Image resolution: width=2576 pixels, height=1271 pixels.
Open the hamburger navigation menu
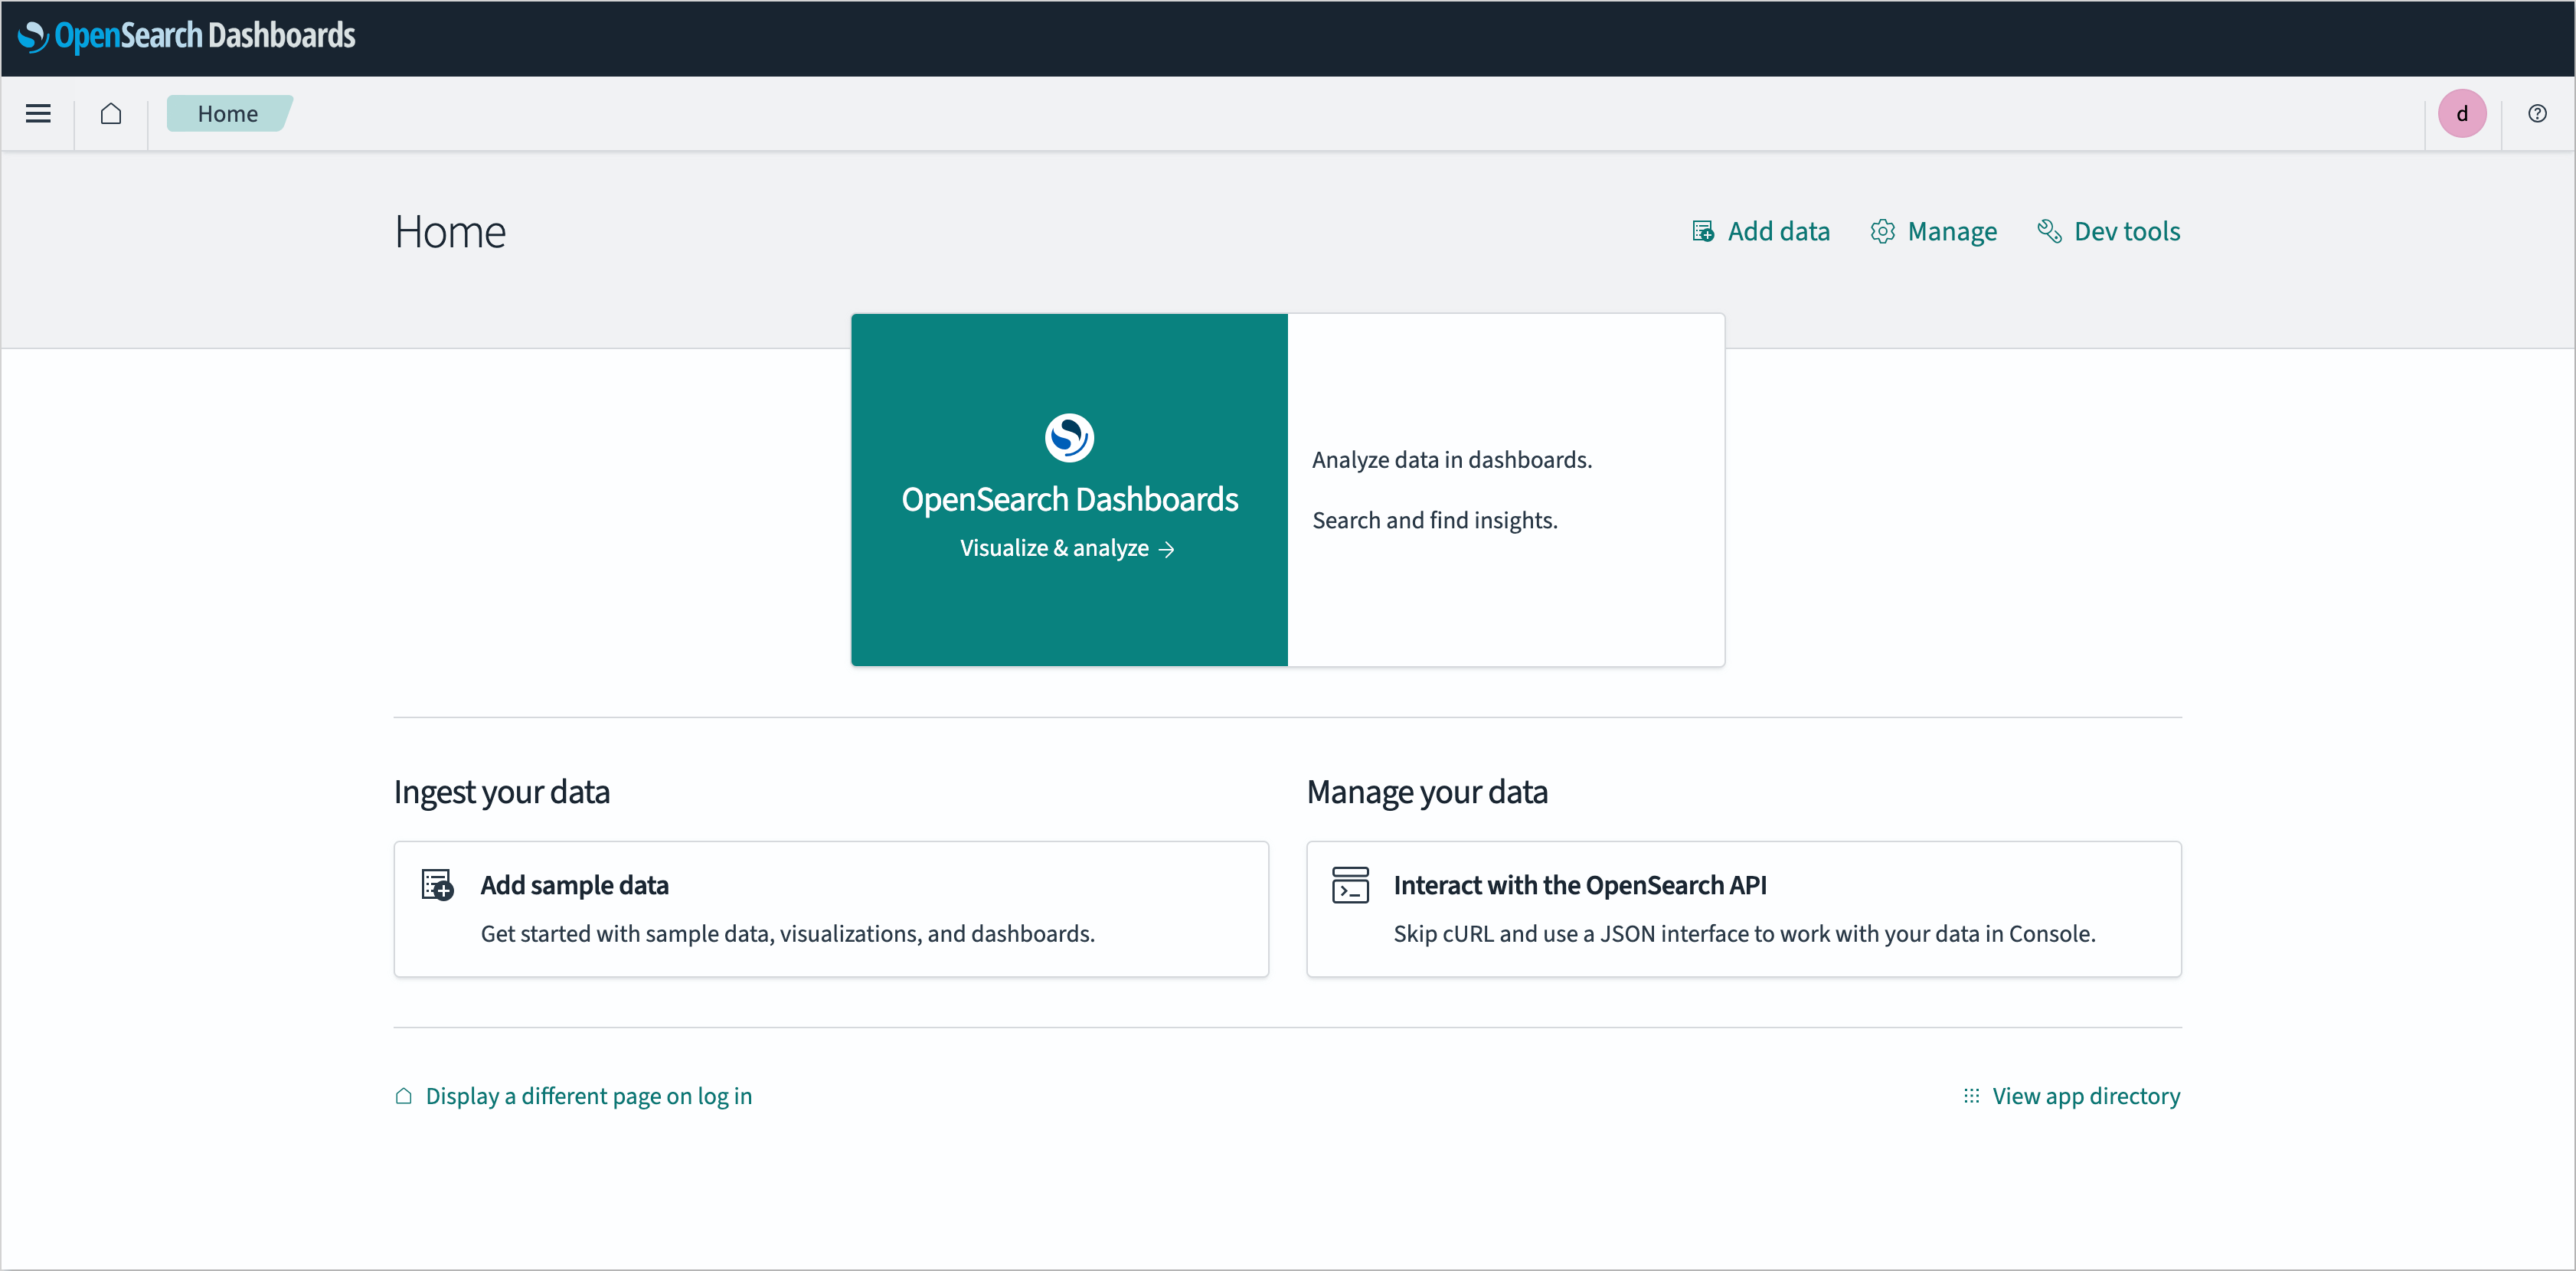click(37, 113)
